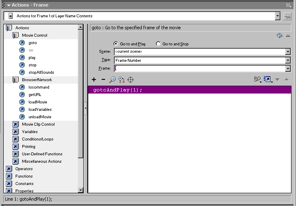Open the View Options menu icon
This screenshot has width=296, height=206.
click(x=268, y=80)
